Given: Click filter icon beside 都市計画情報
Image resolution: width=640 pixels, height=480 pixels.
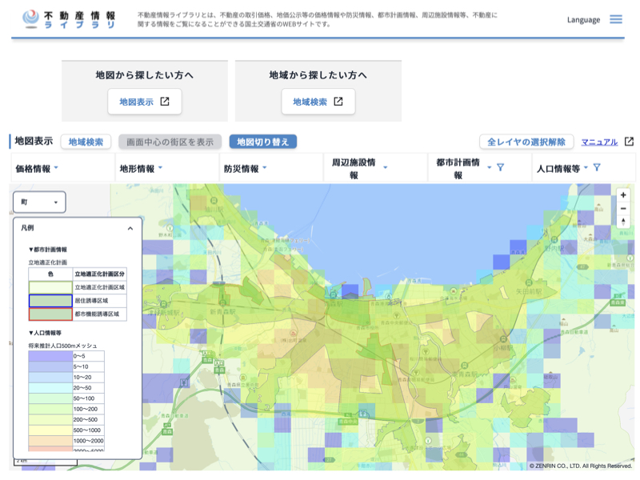Looking at the screenshot, I should (500, 168).
